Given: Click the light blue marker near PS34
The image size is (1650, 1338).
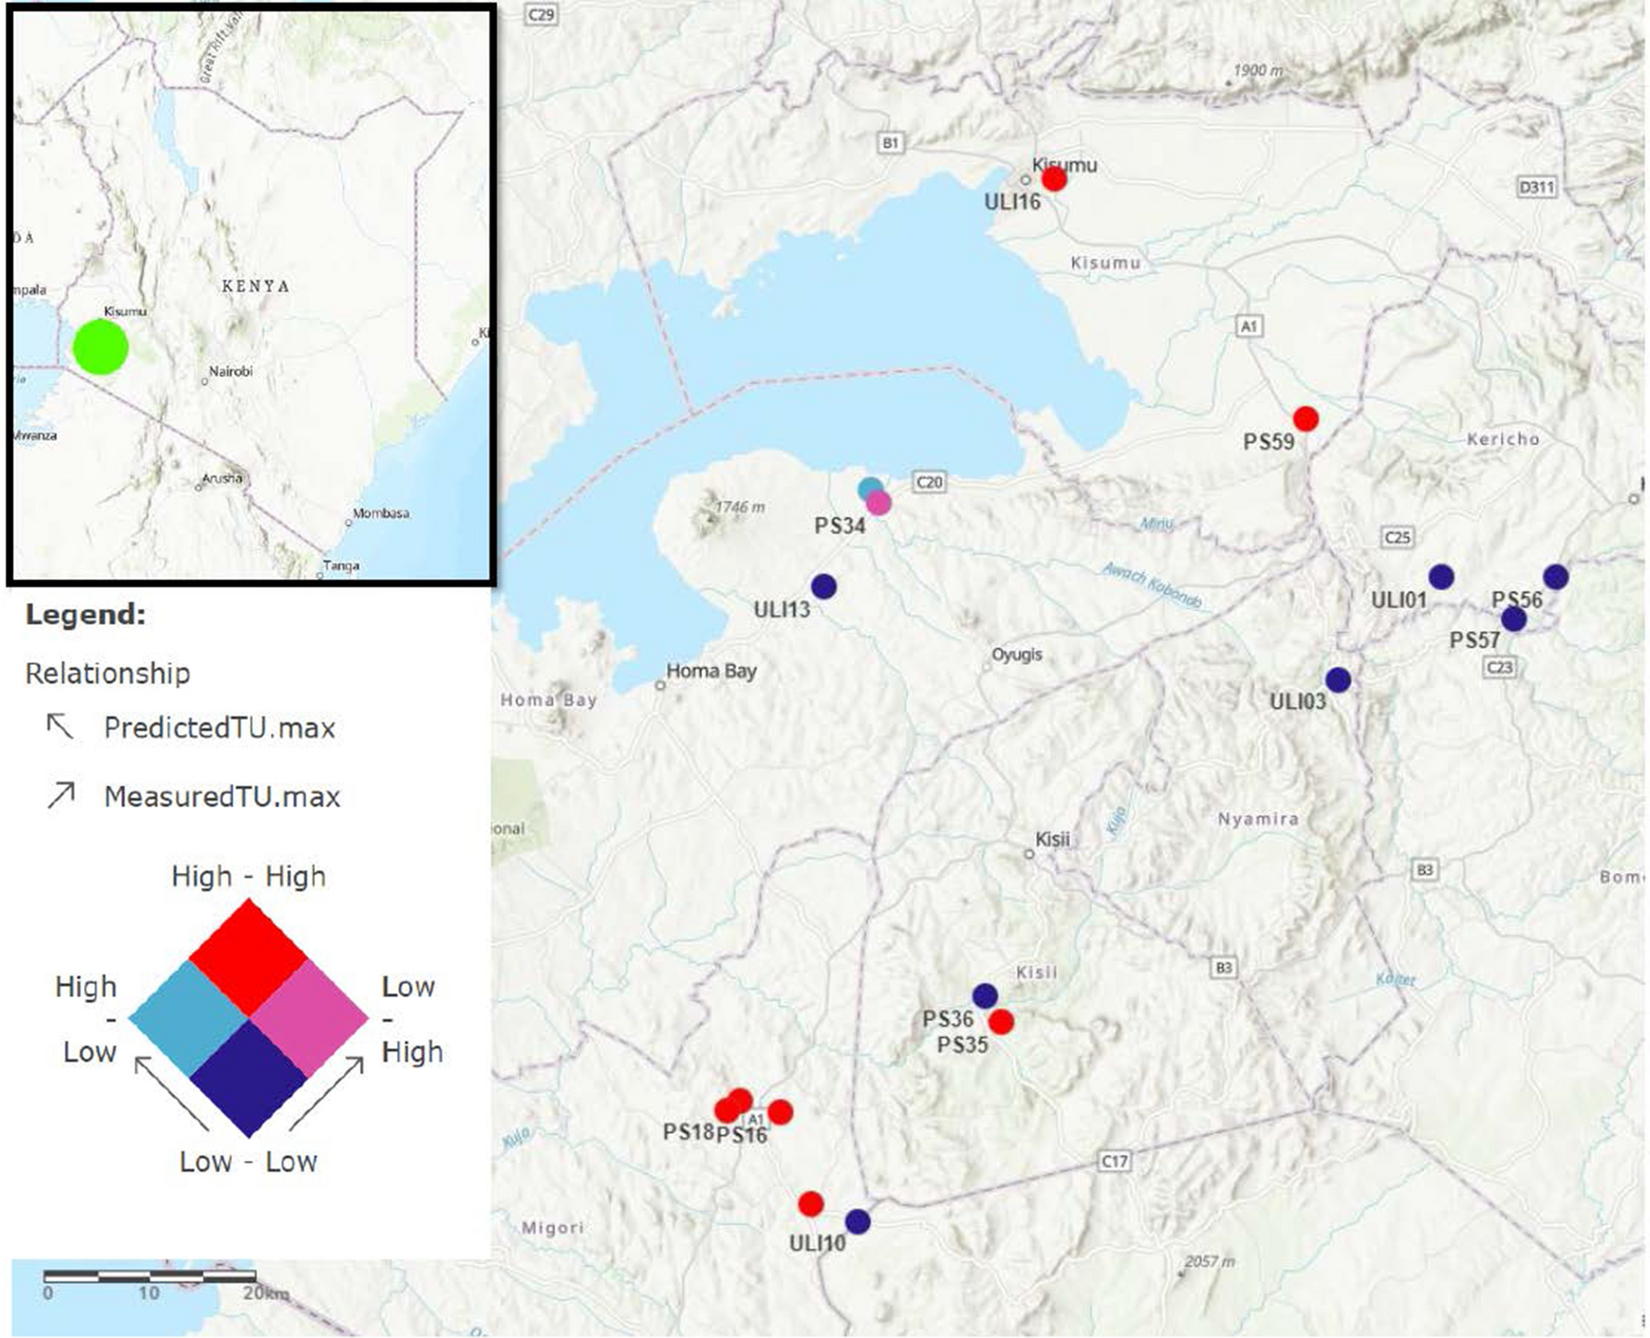Looking at the screenshot, I should point(869,488).
